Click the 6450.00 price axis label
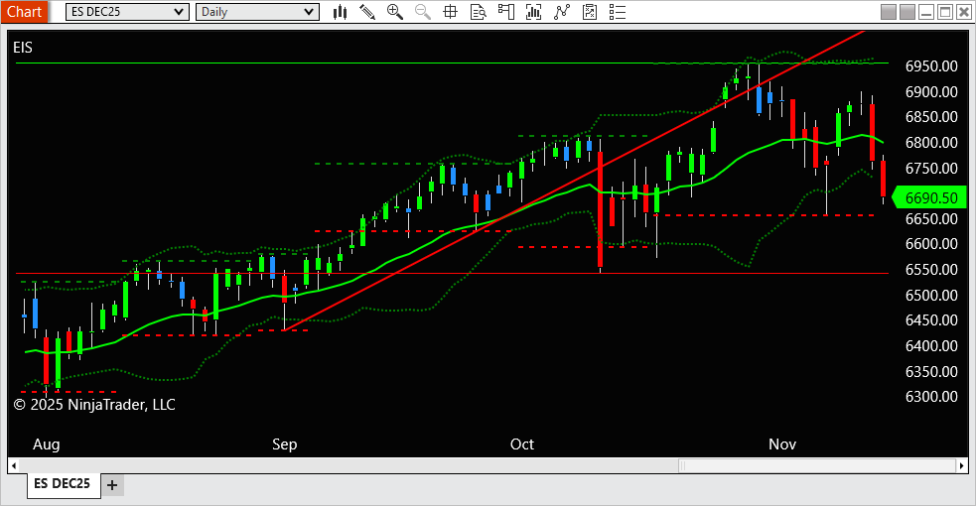976x506 pixels. [x=931, y=320]
